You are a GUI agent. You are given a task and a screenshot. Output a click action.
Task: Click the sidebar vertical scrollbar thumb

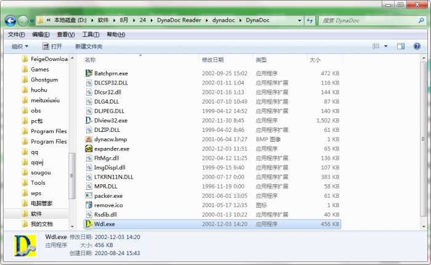click(x=72, y=176)
